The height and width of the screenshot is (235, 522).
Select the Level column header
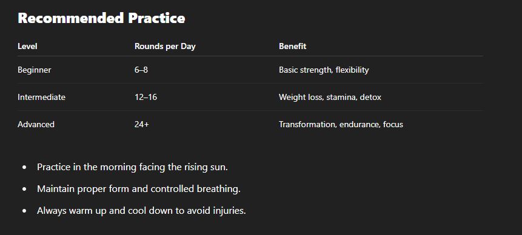27,46
